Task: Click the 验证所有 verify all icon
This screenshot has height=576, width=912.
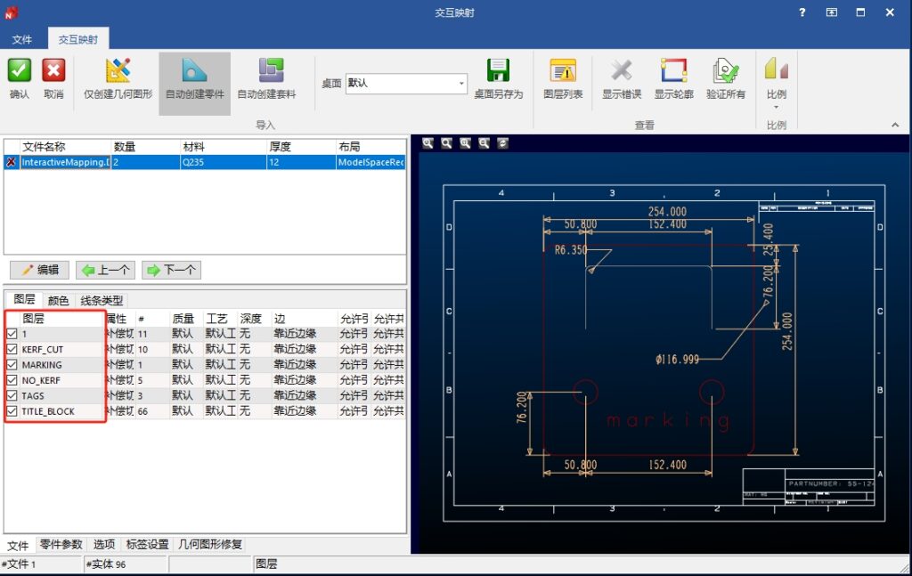Action: coord(726,71)
